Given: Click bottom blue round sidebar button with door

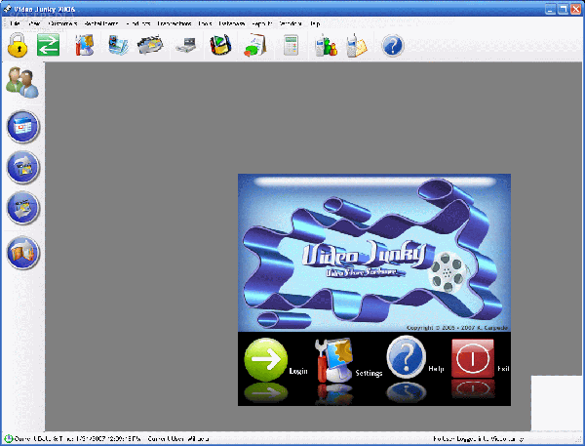Looking at the screenshot, I should 22,253.
